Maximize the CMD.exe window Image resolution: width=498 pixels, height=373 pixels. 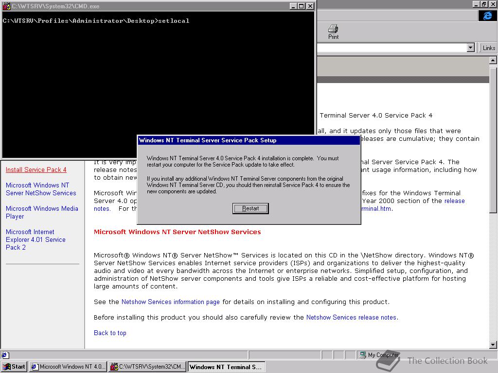pos(302,6)
